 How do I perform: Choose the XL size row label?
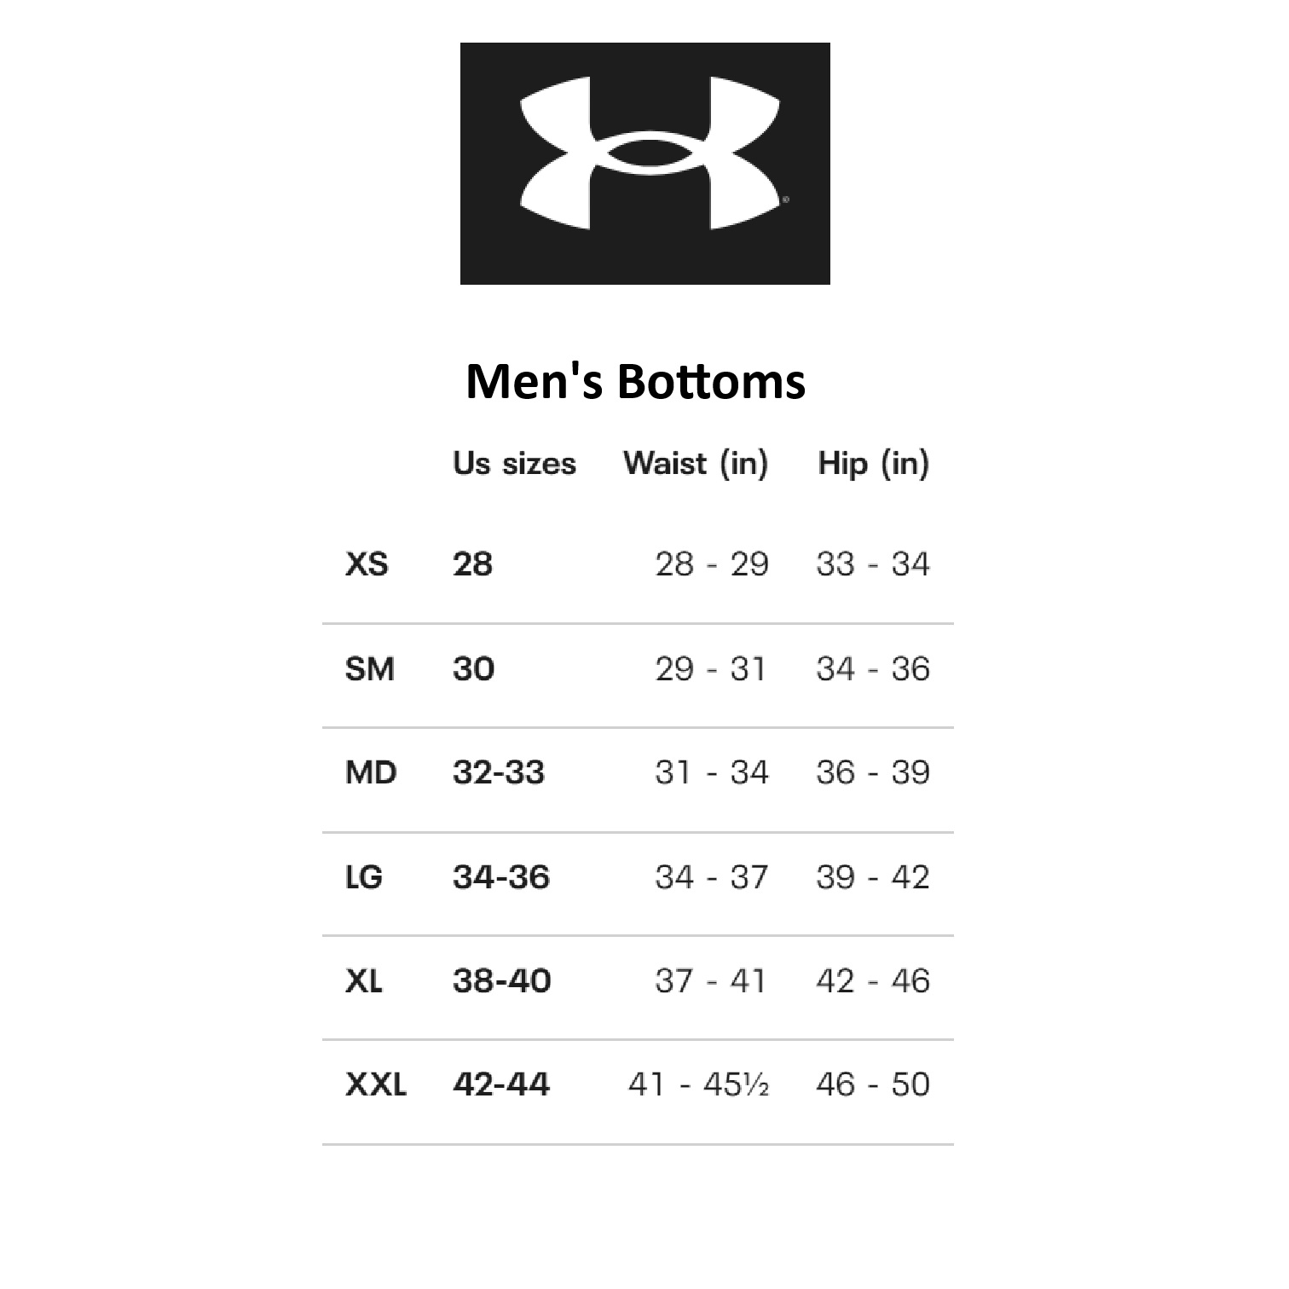point(364,981)
